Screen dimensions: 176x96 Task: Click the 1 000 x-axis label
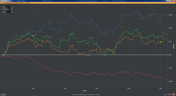[33, 89]
